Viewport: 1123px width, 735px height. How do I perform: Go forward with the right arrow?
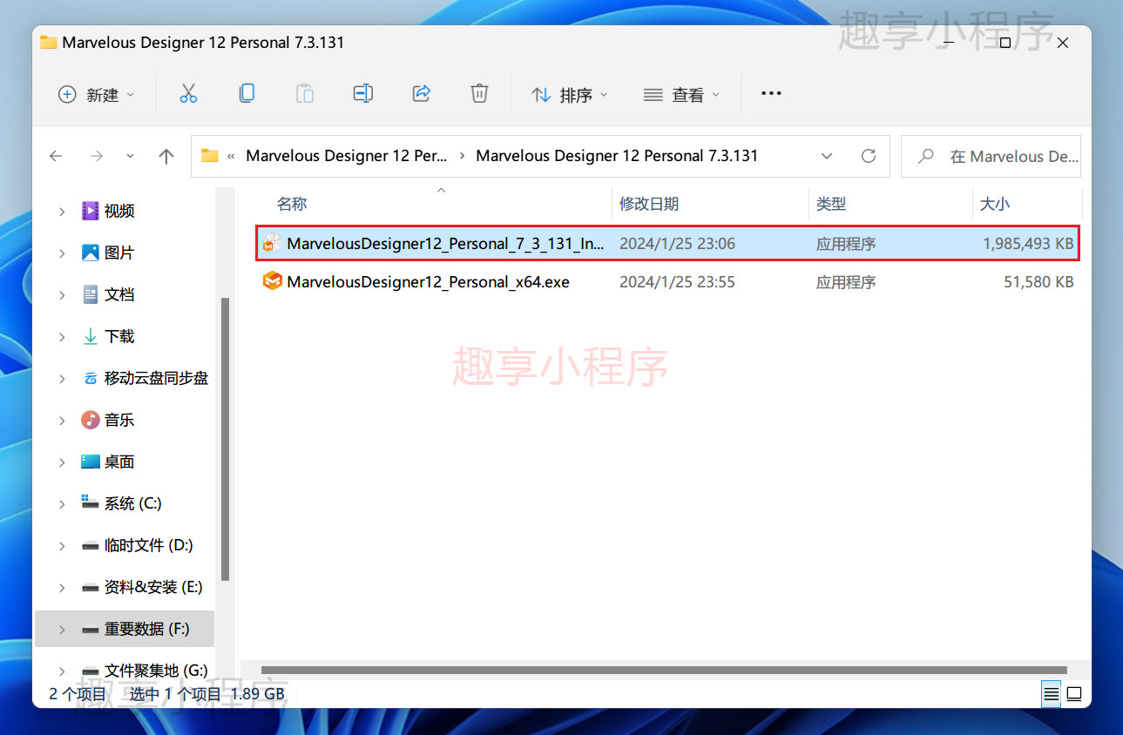[x=97, y=156]
